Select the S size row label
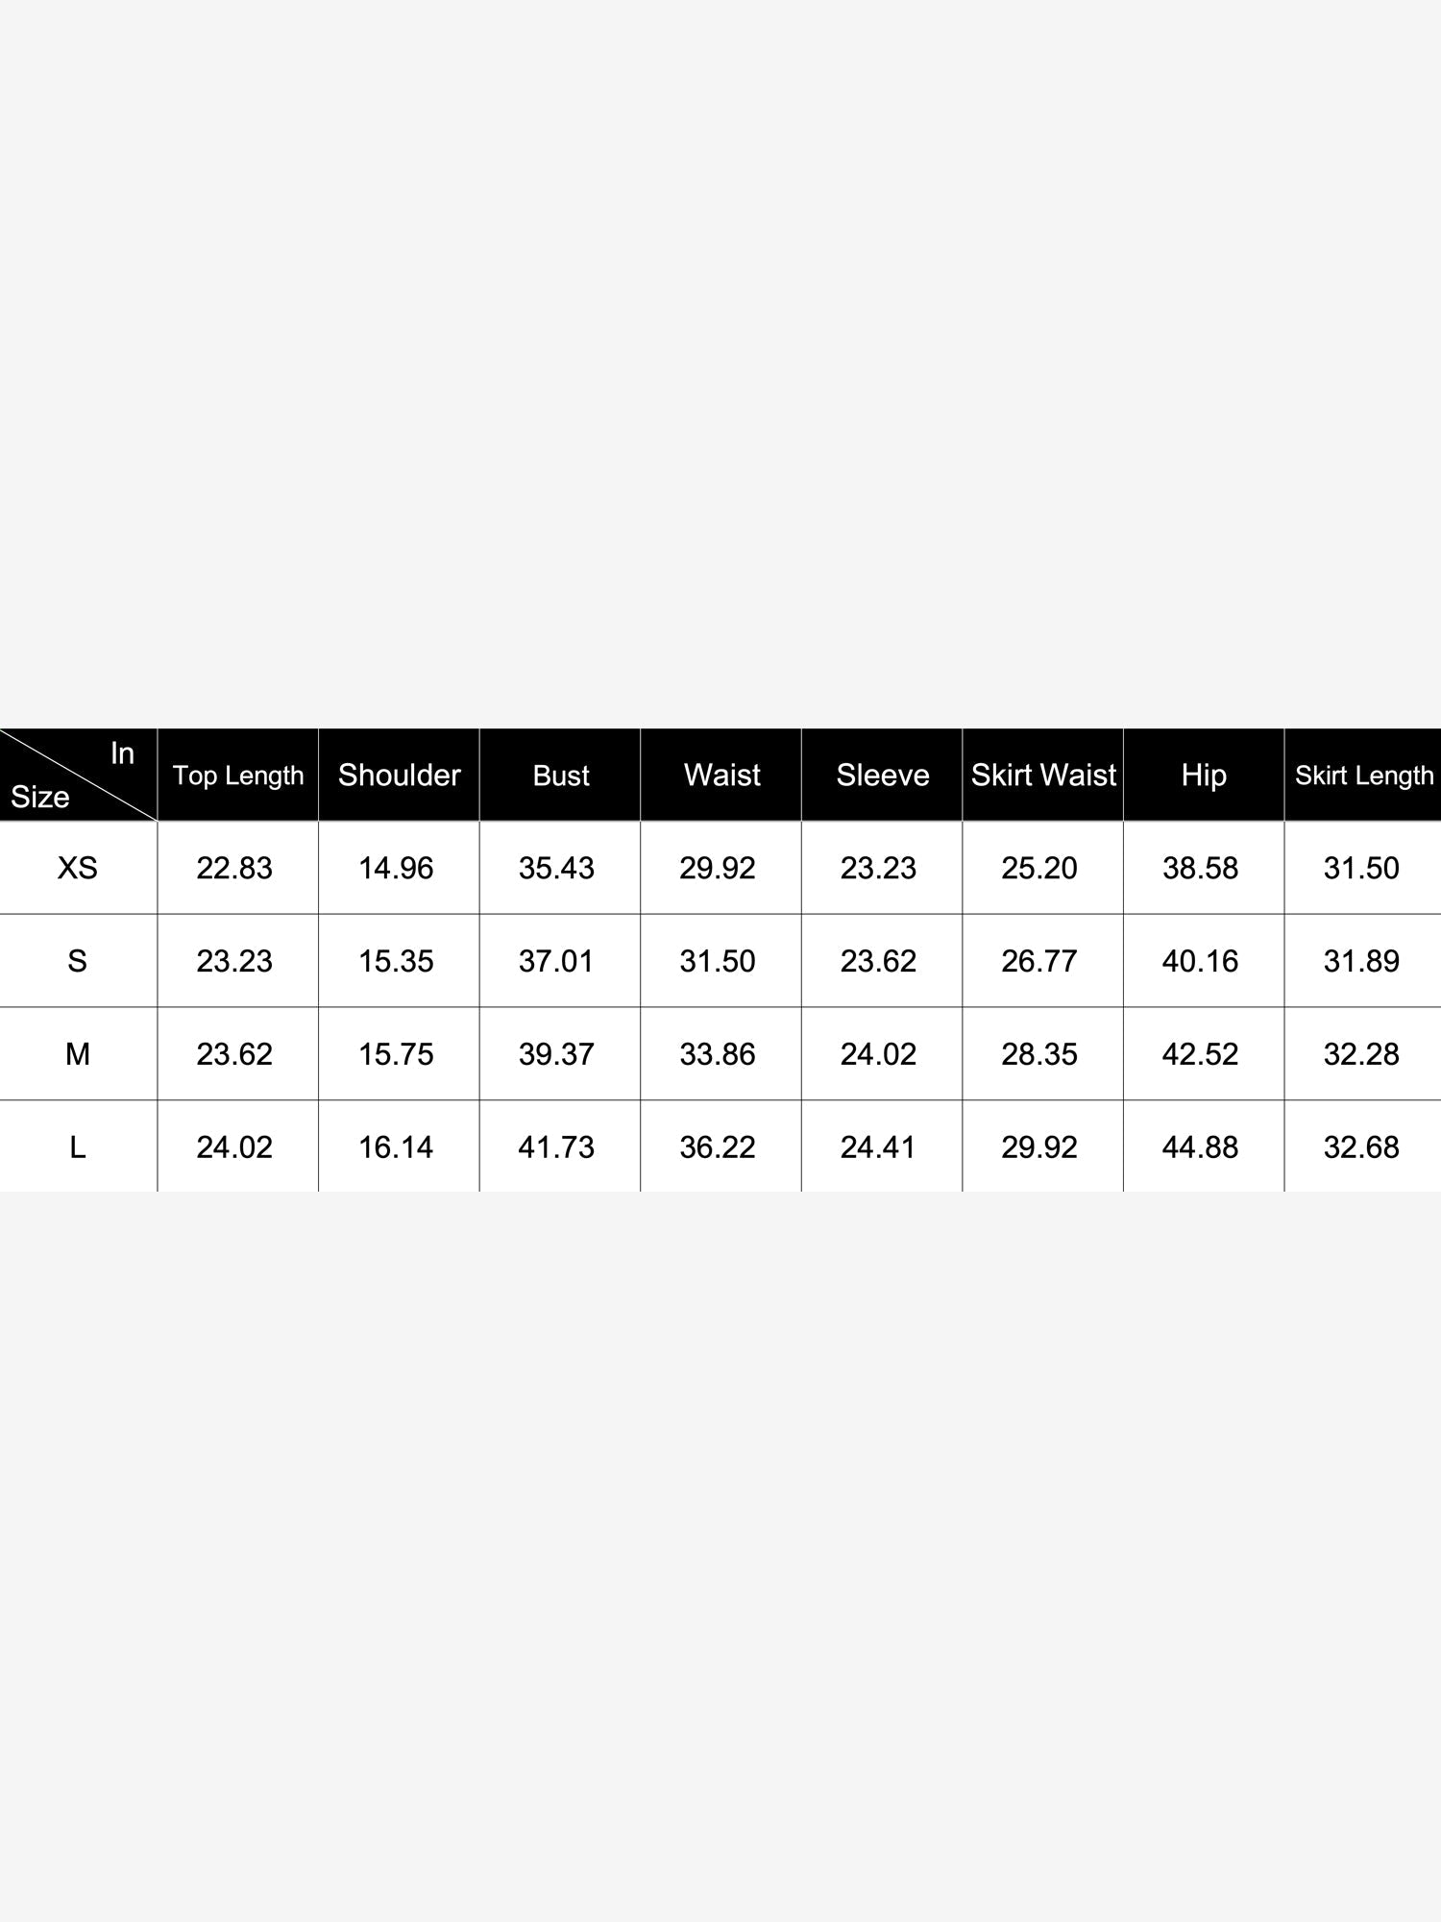 click(x=78, y=961)
